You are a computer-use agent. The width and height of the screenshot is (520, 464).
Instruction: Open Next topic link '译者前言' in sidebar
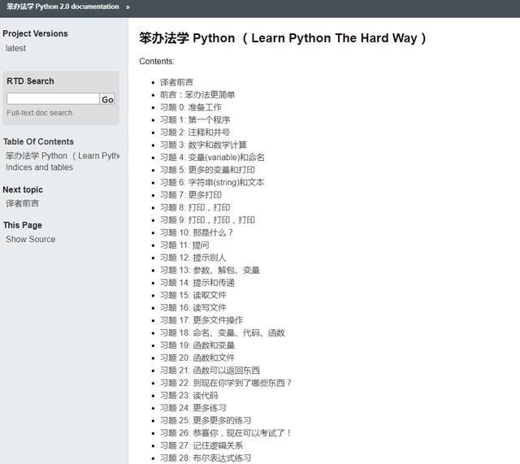22,203
